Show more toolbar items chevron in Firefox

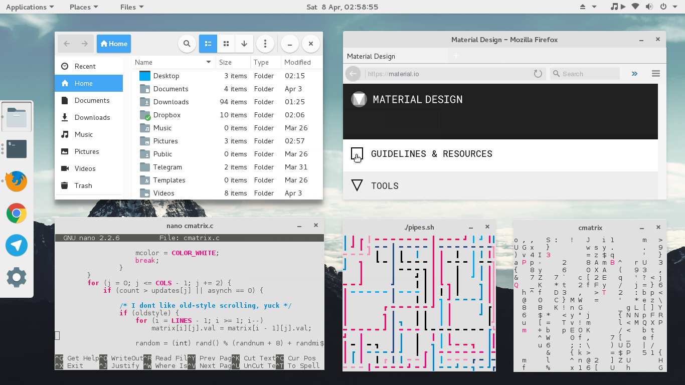634,74
